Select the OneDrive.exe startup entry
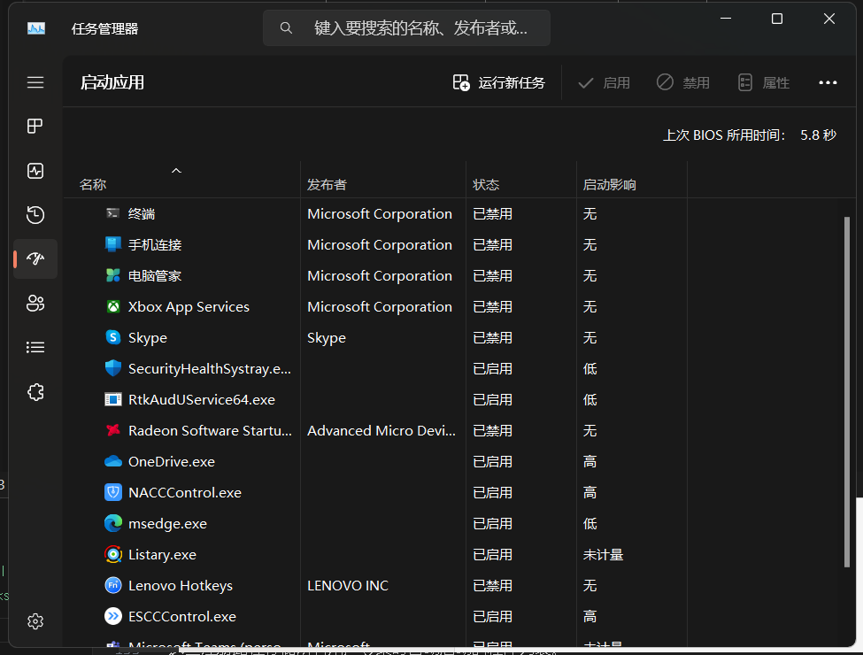863x655 pixels. (x=172, y=461)
